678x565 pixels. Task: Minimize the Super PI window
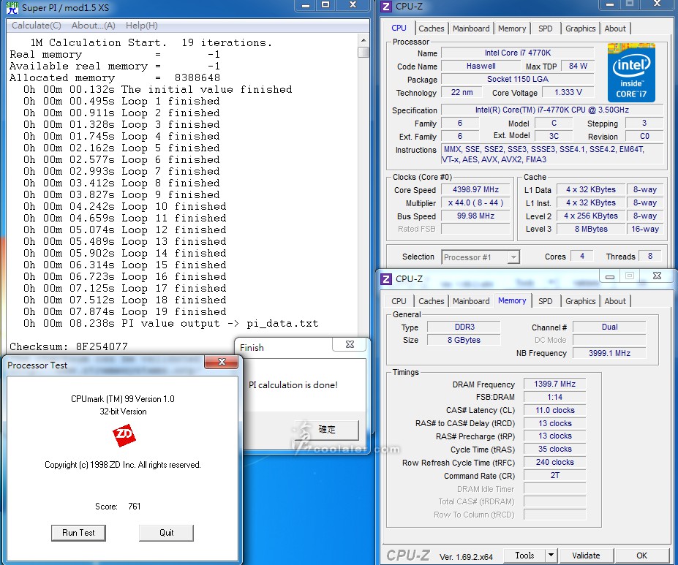[x=306, y=5]
